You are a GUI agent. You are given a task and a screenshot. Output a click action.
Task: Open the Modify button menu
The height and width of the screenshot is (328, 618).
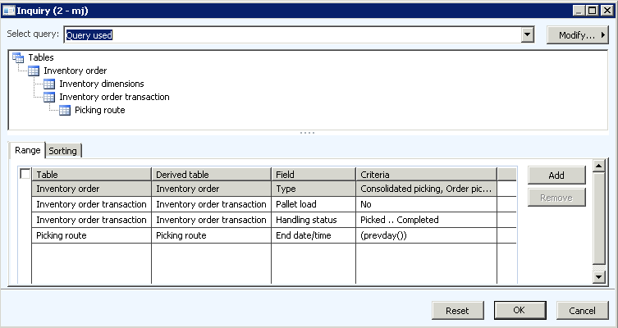tap(577, 35)
